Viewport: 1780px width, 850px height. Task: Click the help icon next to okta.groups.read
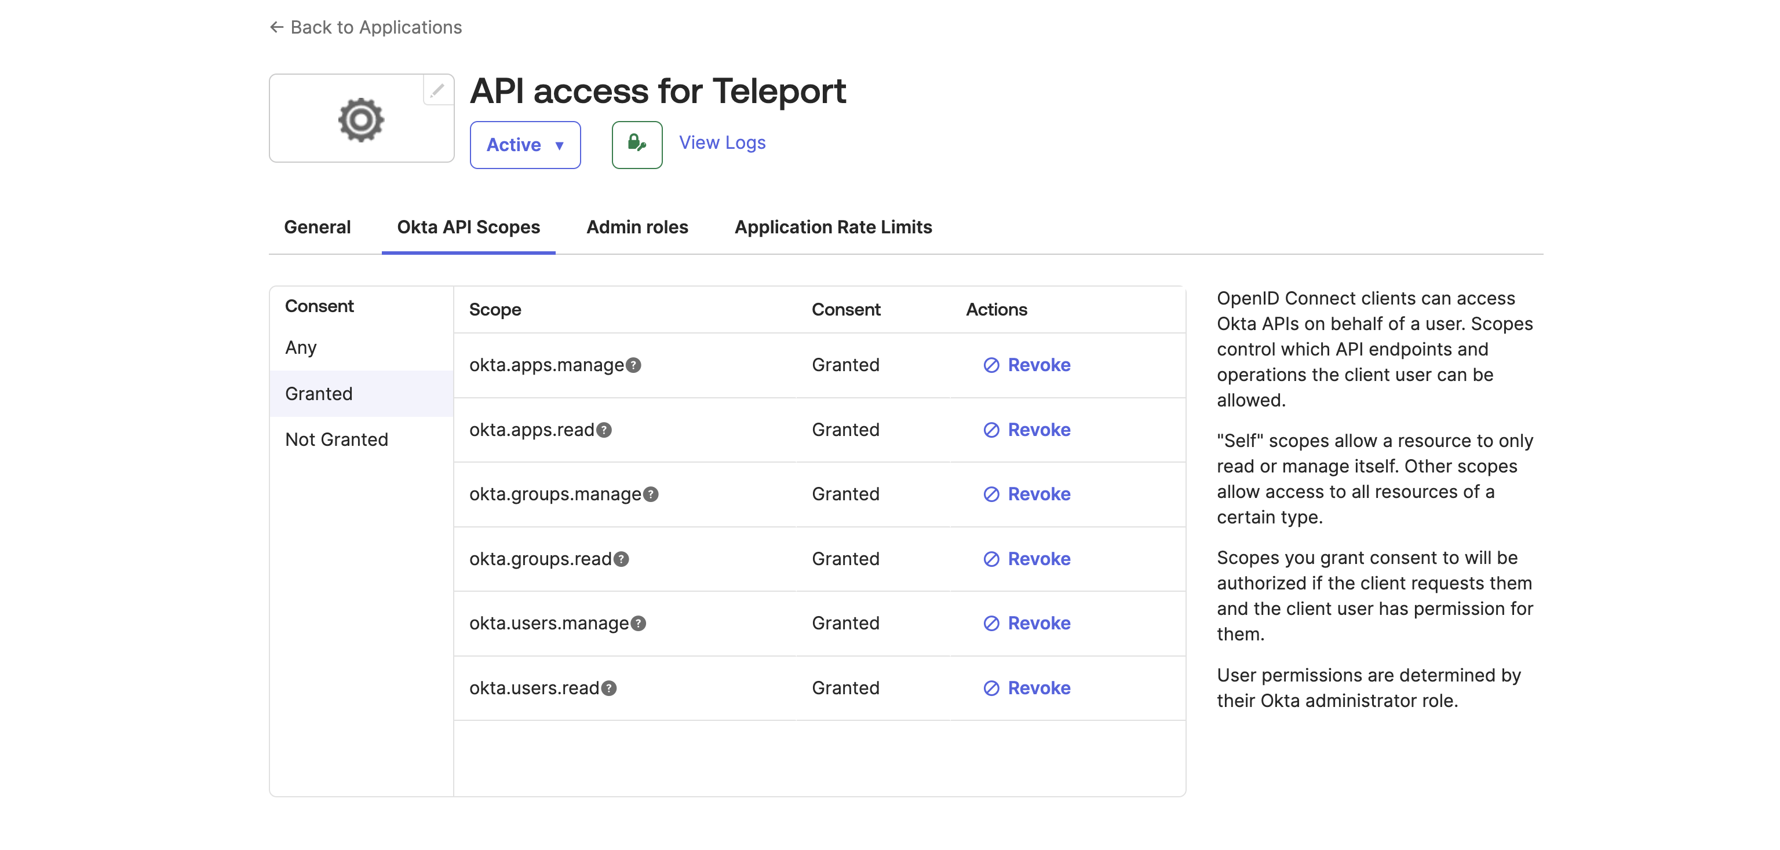[621, 560]
